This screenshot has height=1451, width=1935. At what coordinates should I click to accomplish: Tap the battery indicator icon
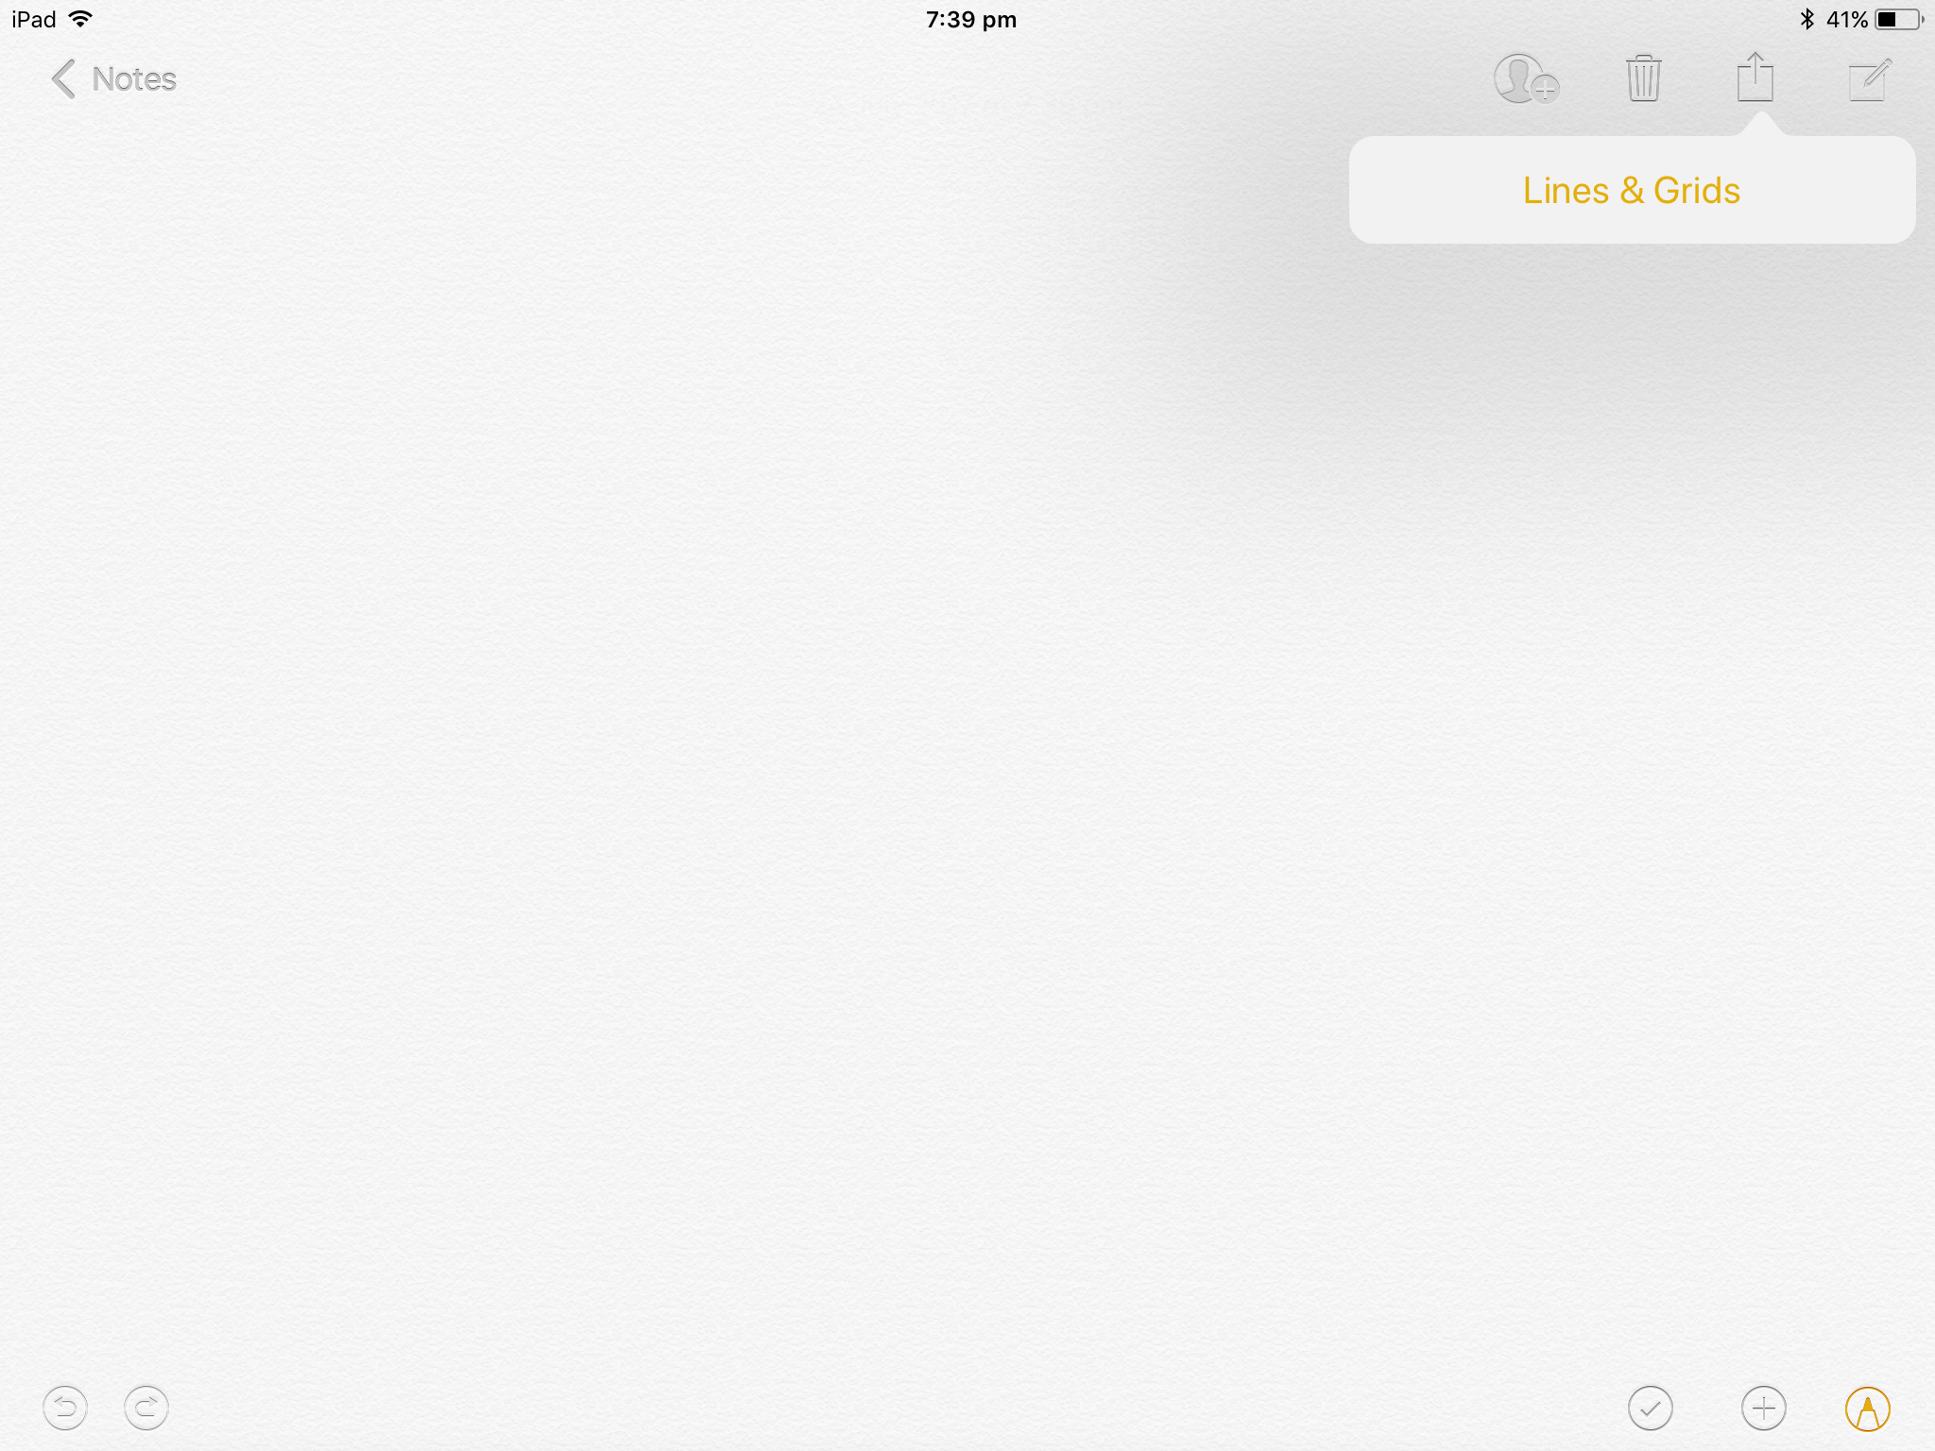1897,19
